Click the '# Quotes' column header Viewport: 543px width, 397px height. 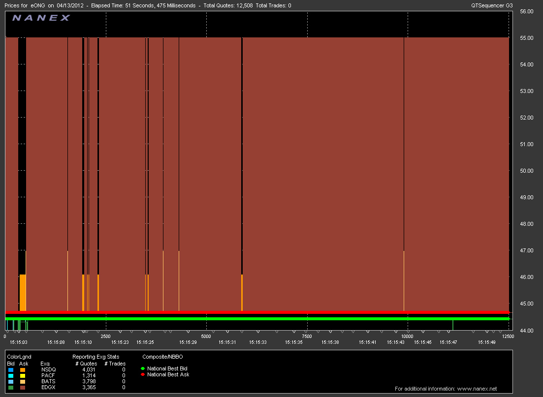[x=86, y=364]
